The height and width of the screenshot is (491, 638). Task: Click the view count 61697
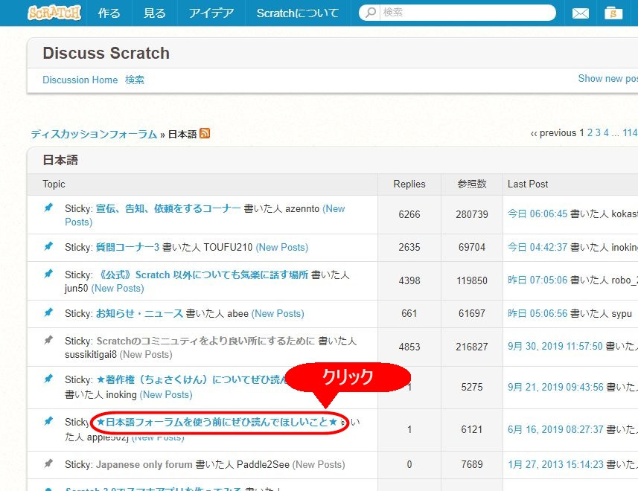tap(472, 313)
